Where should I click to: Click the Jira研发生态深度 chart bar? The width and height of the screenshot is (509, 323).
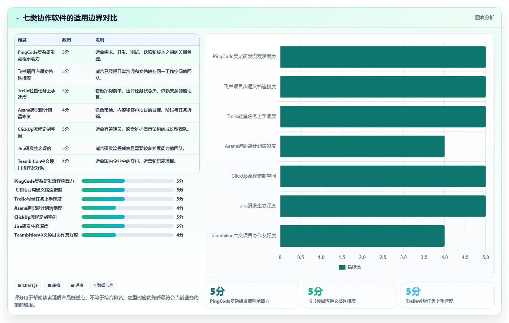(x=383, y=206)
